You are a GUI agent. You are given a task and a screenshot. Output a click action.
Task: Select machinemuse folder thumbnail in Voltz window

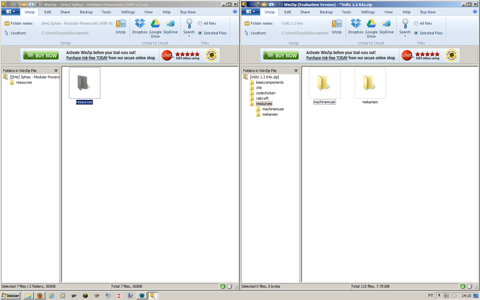pos(325,83)
